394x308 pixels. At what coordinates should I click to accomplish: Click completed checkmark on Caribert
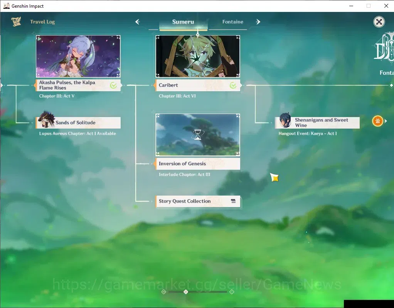pyautogui.click(x=233, y=85)
